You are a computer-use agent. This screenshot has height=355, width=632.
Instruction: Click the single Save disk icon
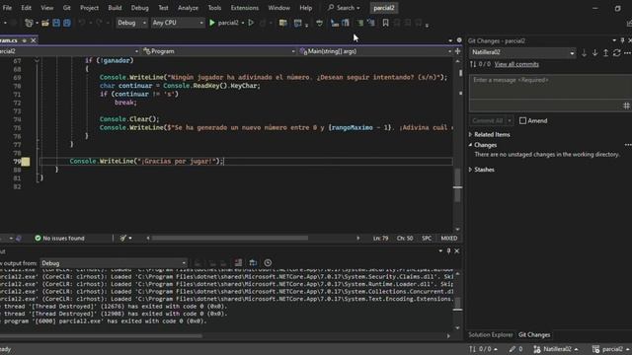click(56, 23)
